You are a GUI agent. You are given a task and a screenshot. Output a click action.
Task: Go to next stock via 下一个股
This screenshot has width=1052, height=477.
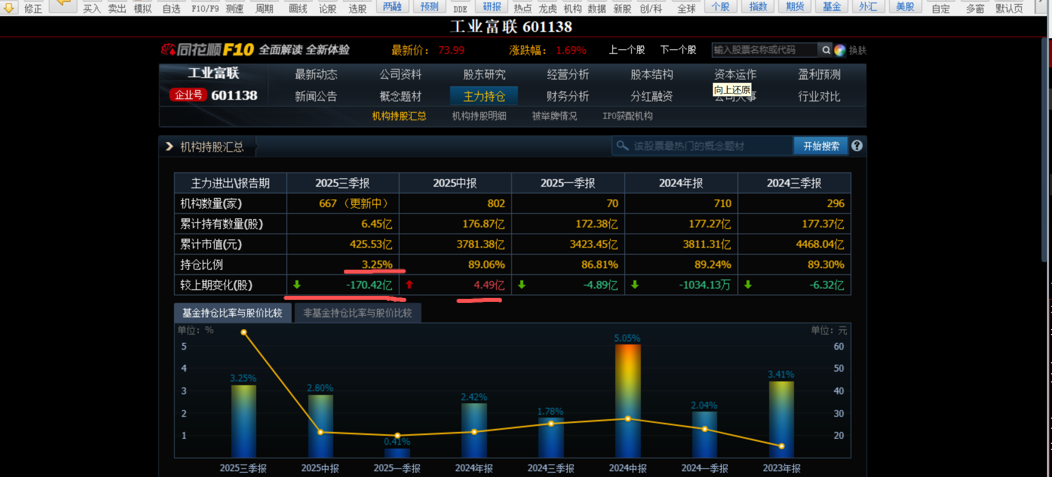(x=678, y=50)
